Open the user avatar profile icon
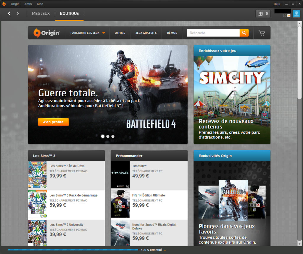This screenshot has width=303, height=254. pyautogui.click(x=296, y=14)
